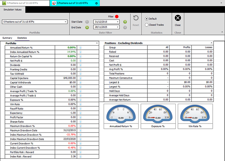Screen dimensions: 225x161
Task: Click info icon for Index Risk : Reward
Action: click(x=80, y=156)
